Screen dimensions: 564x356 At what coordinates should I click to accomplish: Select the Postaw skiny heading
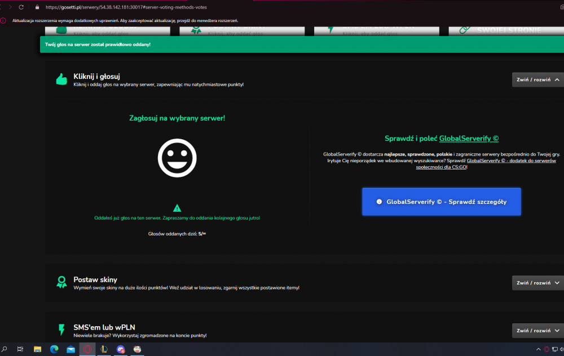click(95, 279)
